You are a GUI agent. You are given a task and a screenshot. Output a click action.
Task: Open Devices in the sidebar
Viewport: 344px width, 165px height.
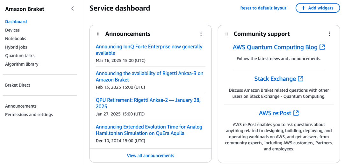(12, 30)
